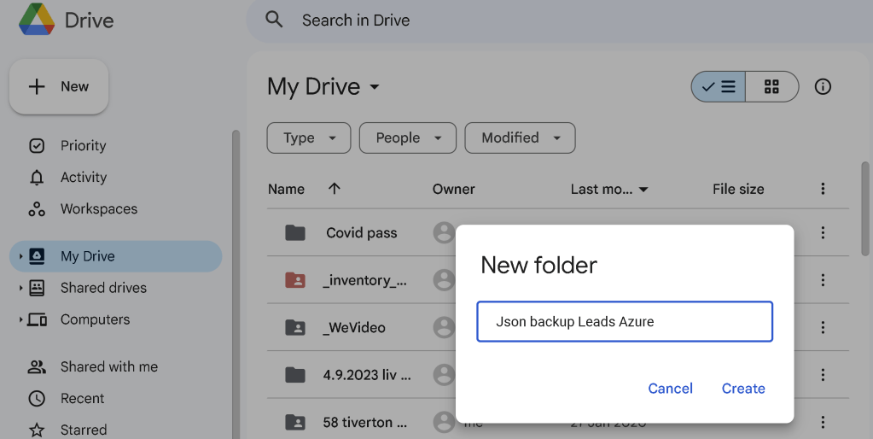The width and height of the screenshot is (873, 439).
Task: Switch to list layout view
Action: (719, 87)
